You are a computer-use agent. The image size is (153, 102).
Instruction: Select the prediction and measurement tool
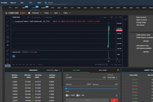[x=8, y=41]
